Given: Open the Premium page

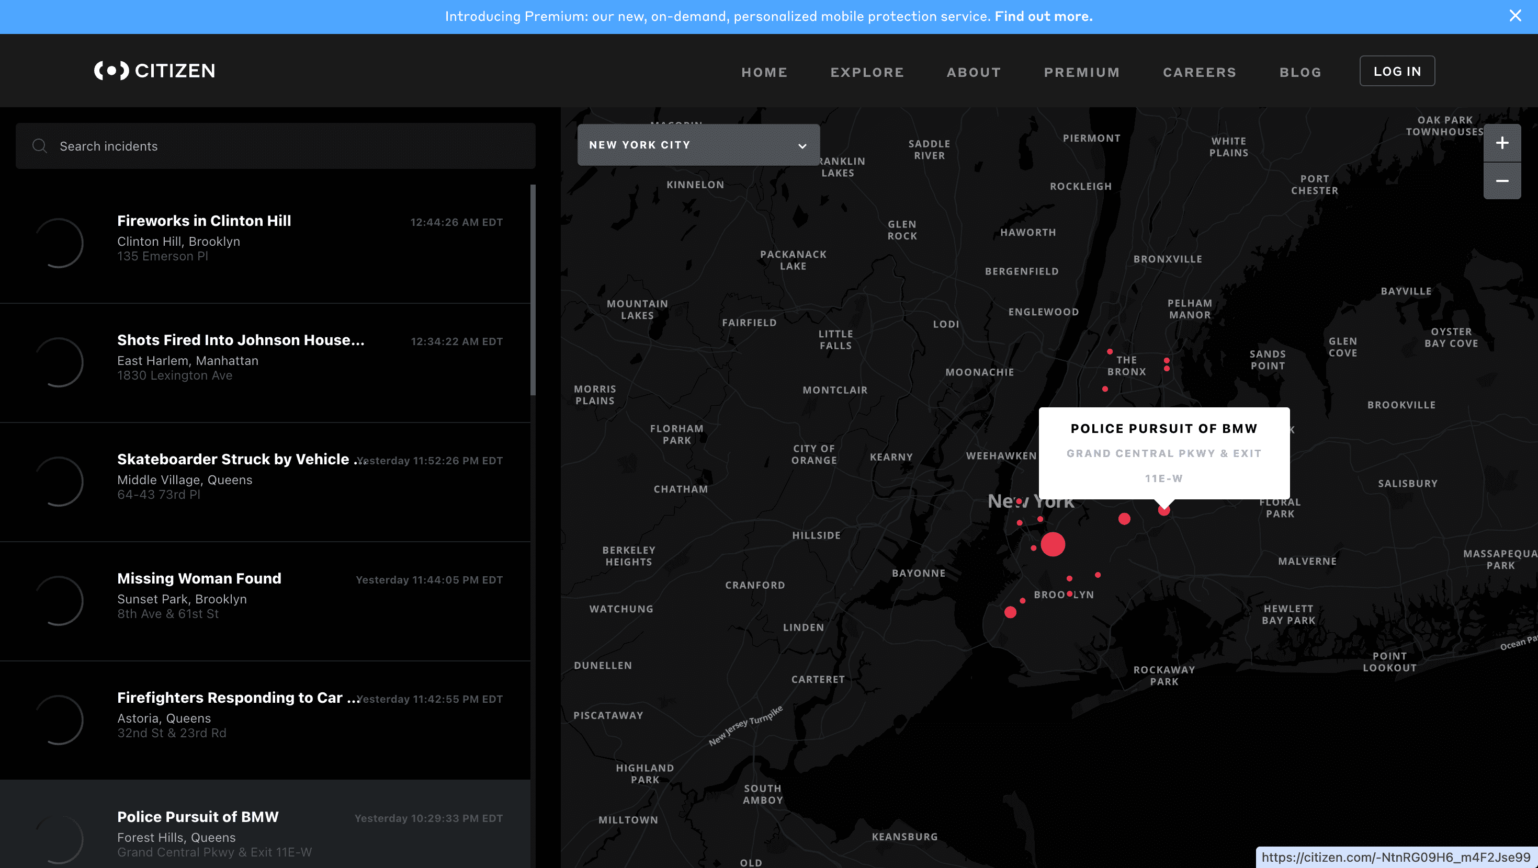Looking at the screenshot, I should [x=1081, y=72].
